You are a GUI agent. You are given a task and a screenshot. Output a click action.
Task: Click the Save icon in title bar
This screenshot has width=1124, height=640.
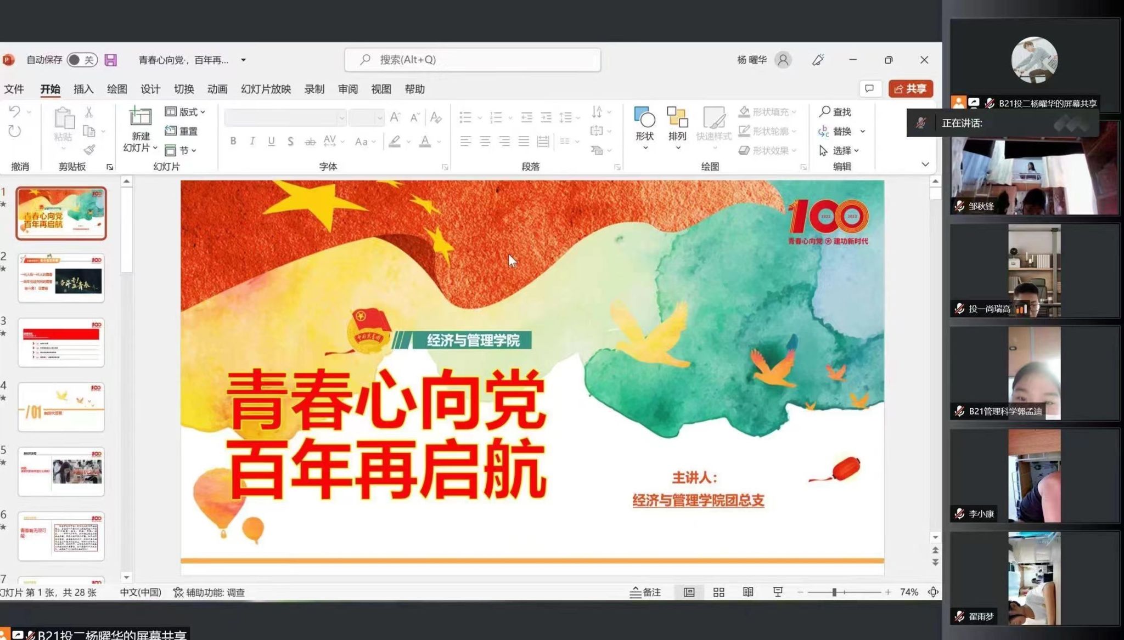pos(111,60)
